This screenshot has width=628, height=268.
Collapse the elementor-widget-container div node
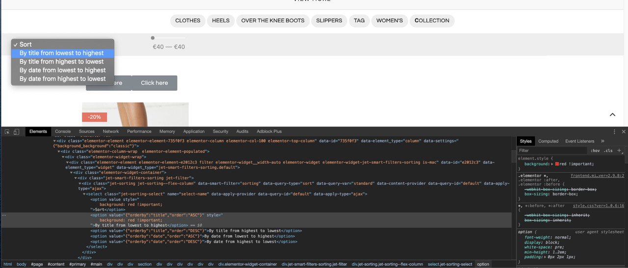point(71,172)
